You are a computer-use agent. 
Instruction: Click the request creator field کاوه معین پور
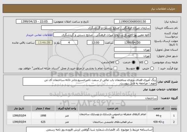pyautogui.click(x=102, y=35)
